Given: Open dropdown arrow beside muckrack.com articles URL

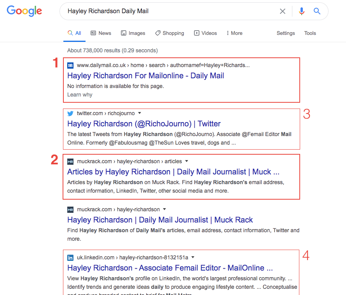Looking at the screenshot, I should [187, 161].
